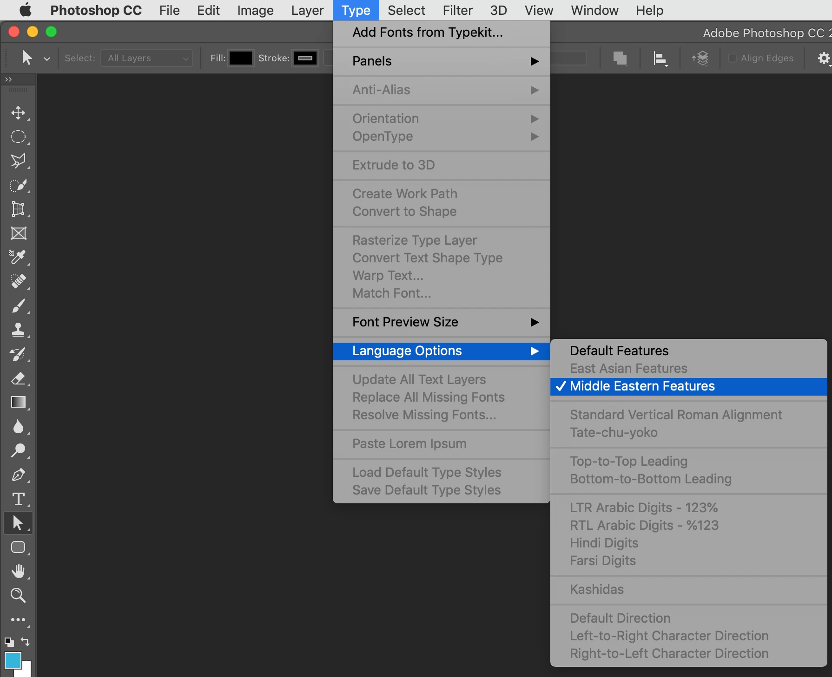Select the Rounded Rectangle shape tool
The width and height of the screenshot is (832, 677).
(18, 547)
